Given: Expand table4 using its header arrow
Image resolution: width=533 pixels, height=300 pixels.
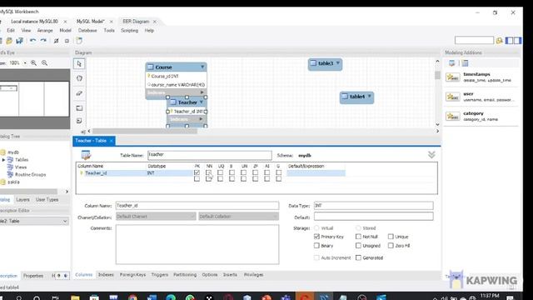Looking at the screenshot, I should tap(369, 97).
